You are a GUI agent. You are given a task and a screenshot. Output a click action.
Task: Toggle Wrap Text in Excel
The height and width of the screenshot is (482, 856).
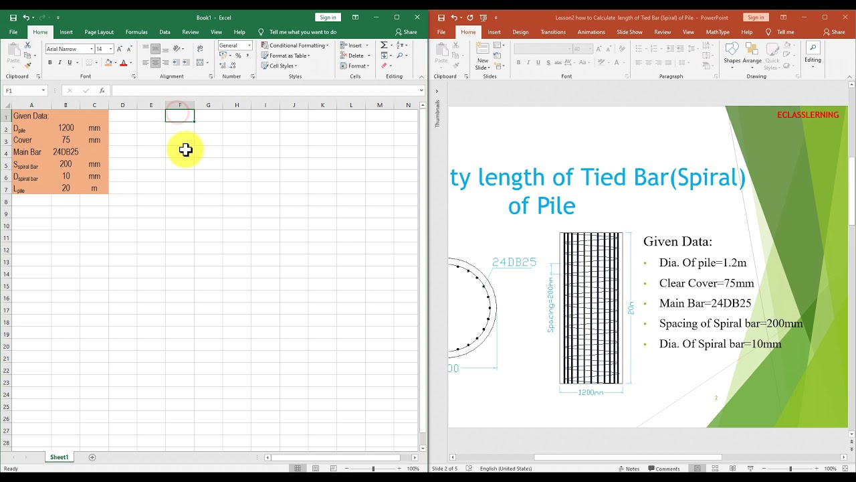pyautogui.click(x=200, y=49)
